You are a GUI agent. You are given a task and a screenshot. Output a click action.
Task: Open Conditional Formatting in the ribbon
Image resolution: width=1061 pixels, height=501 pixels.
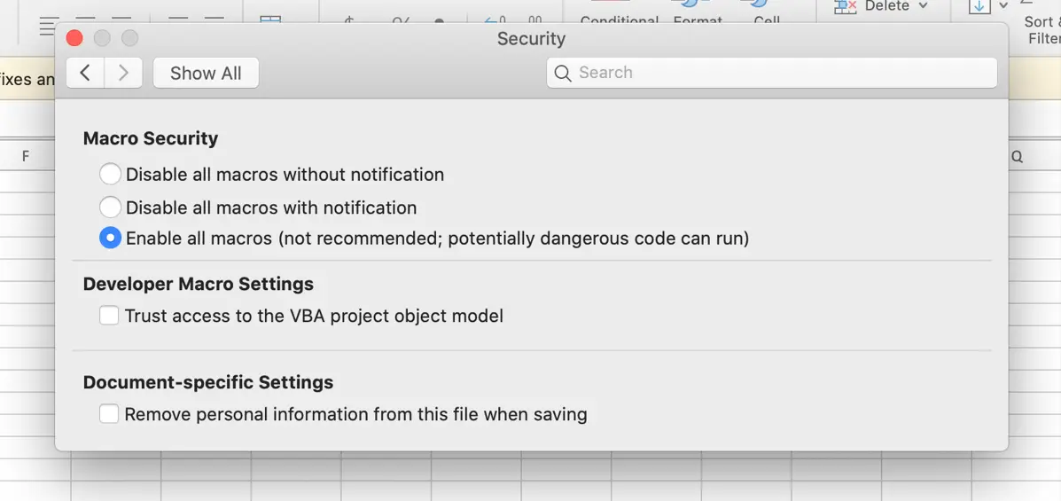[619, 18]
